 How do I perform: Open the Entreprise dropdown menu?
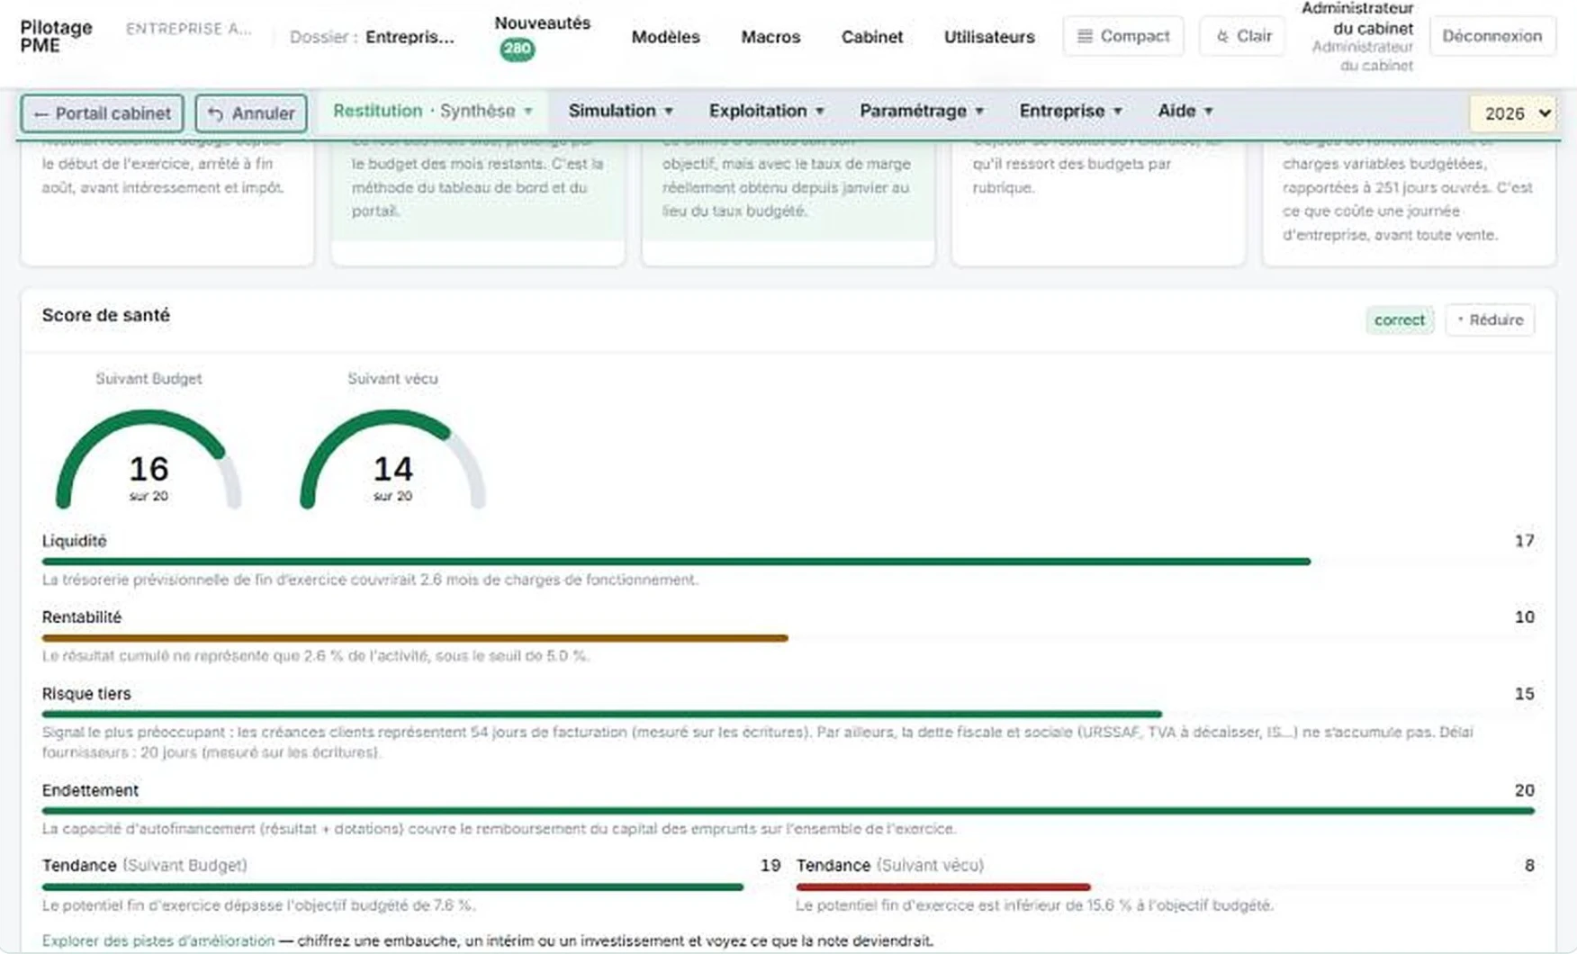[1070, 111]
